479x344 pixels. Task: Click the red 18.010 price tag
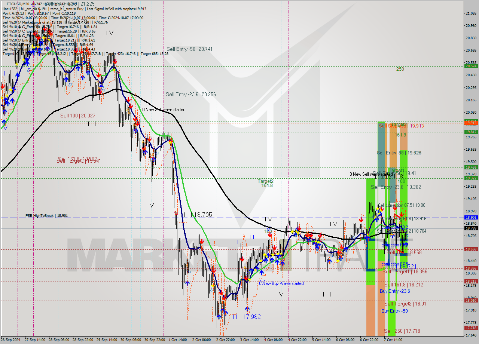(471, 300)
